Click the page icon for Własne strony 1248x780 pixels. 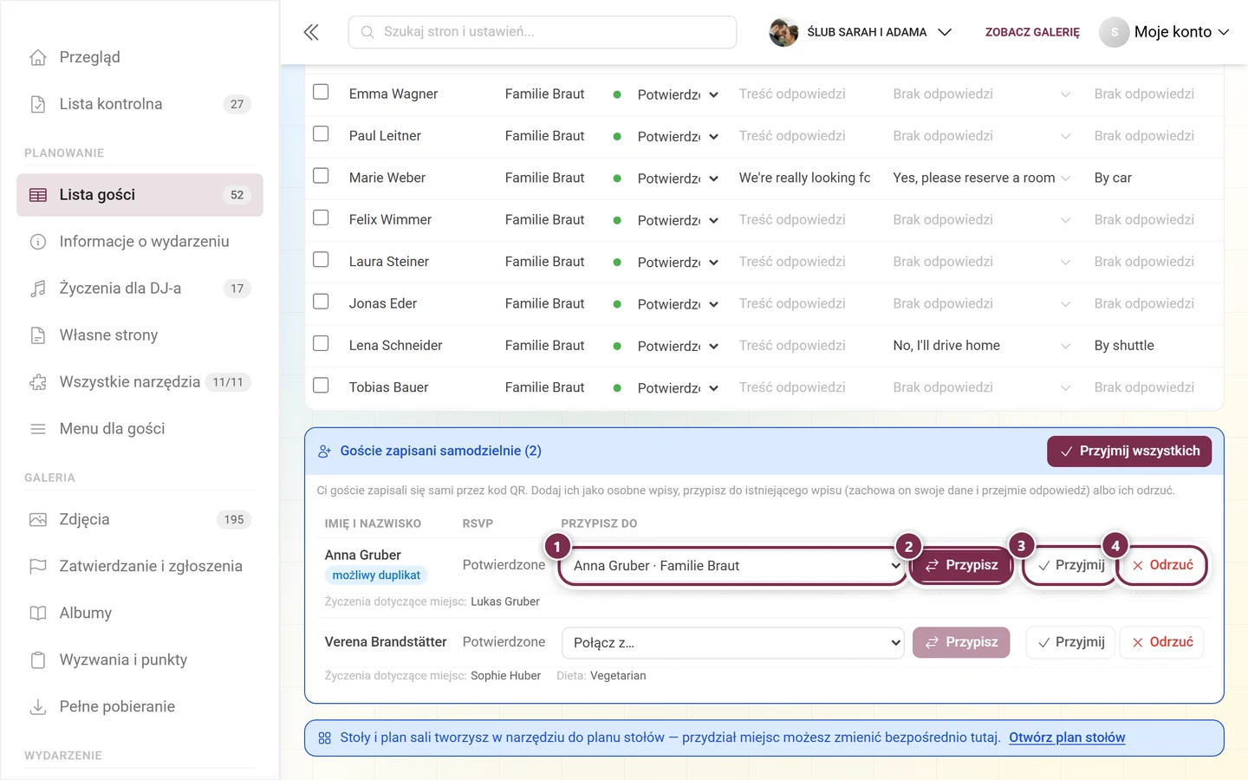pos(38,335)
